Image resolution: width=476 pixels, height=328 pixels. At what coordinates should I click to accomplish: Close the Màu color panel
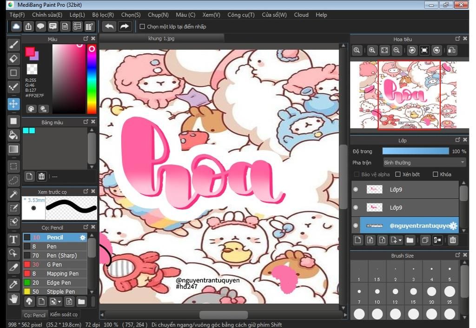pyautogui.click(x=93, y=39)
